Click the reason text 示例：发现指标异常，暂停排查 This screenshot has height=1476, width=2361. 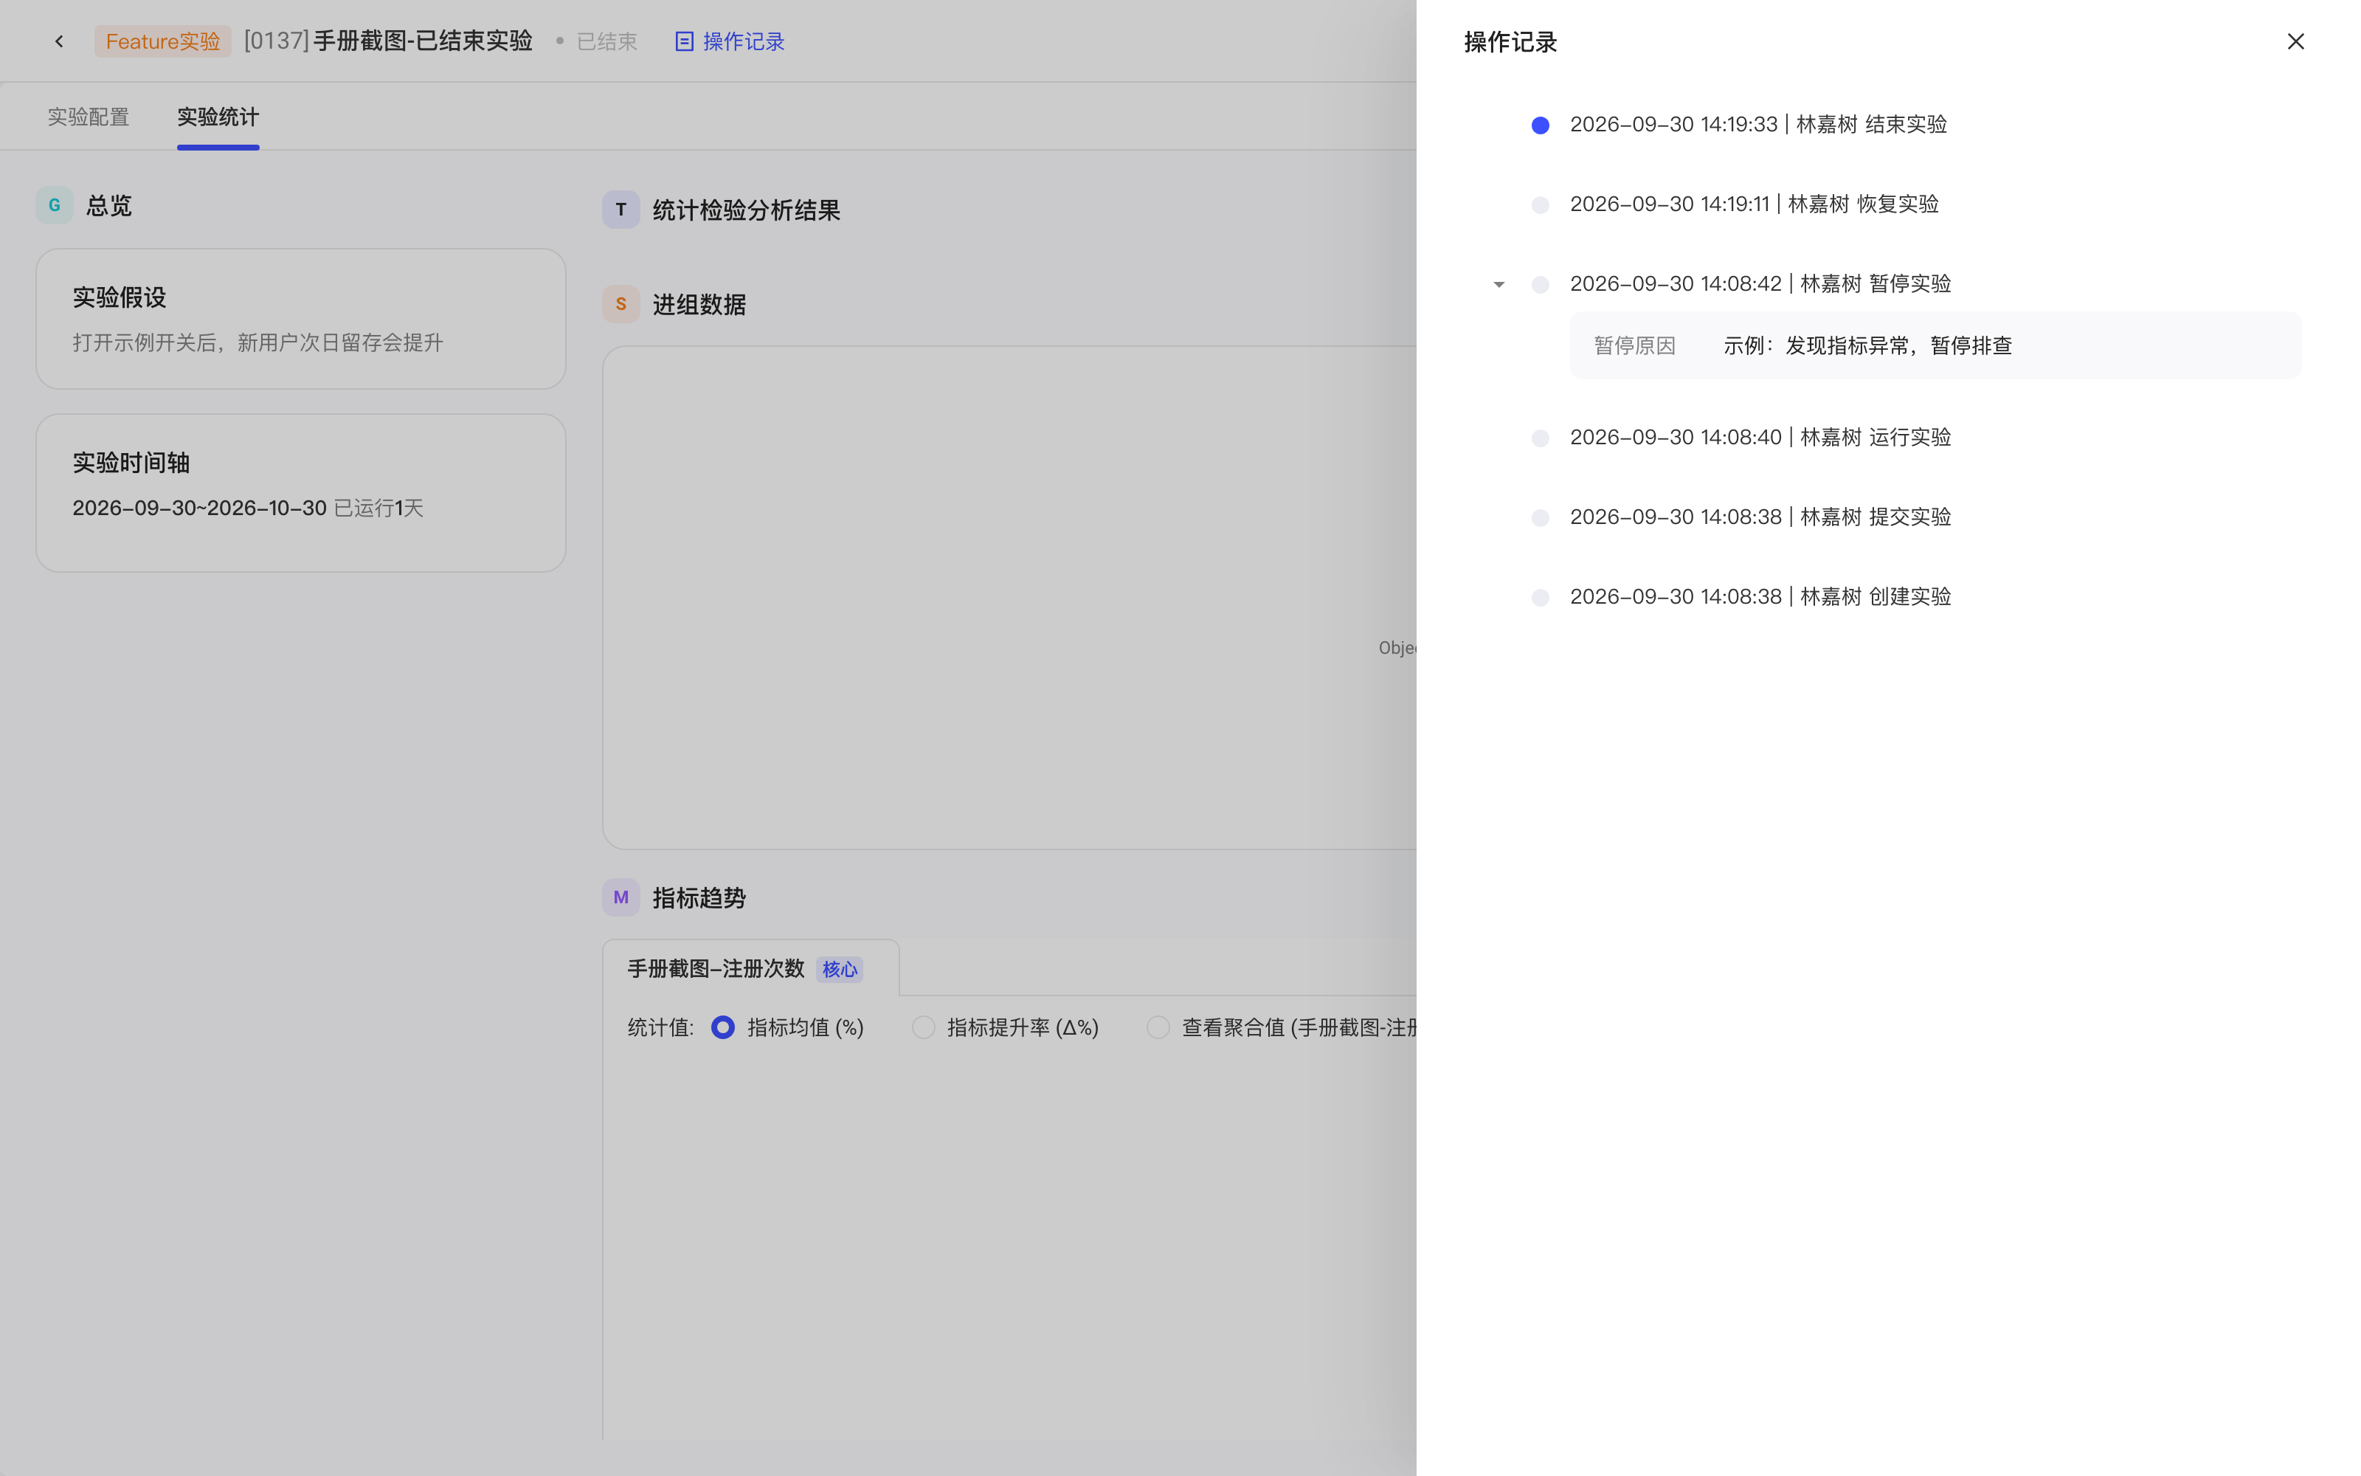tap(1867, 345)
